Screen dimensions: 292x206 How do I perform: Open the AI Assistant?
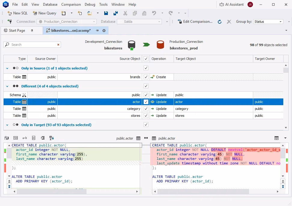232,4
